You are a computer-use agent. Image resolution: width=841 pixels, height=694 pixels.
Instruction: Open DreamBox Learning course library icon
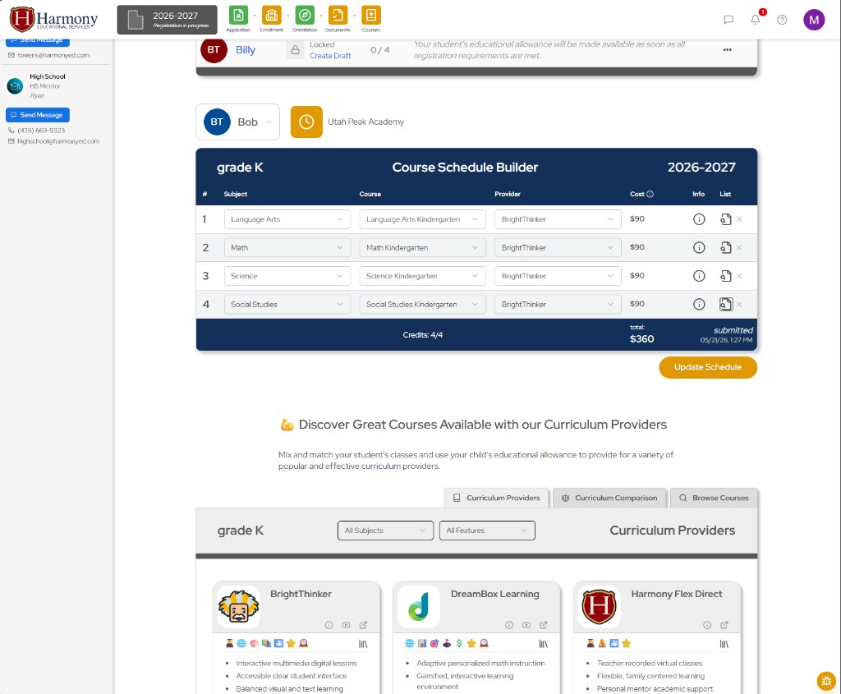[x=544, y=644]
